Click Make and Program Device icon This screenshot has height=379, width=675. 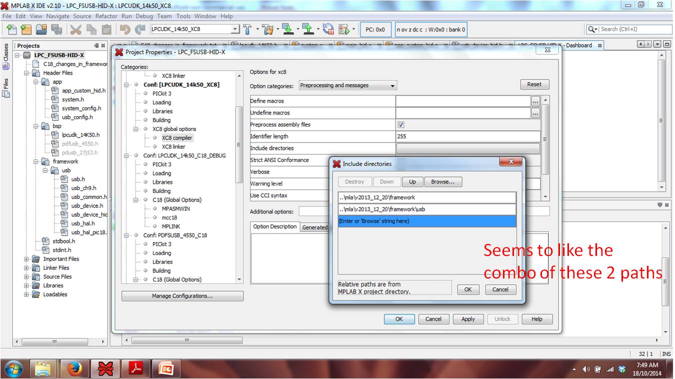(287, 29)
